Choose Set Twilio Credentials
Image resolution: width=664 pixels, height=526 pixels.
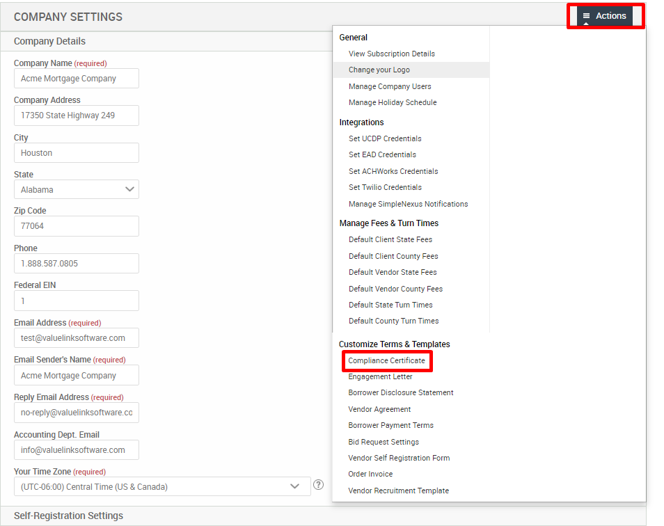pyautogui.click(x=385, y=187)
